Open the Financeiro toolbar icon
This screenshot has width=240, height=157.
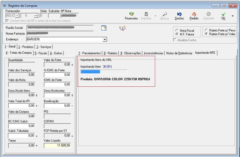pos(131,14)
